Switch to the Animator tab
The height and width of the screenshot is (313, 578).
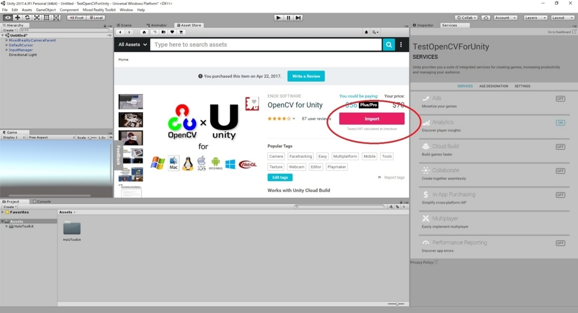pyautogui.click(x=157, y=25)
